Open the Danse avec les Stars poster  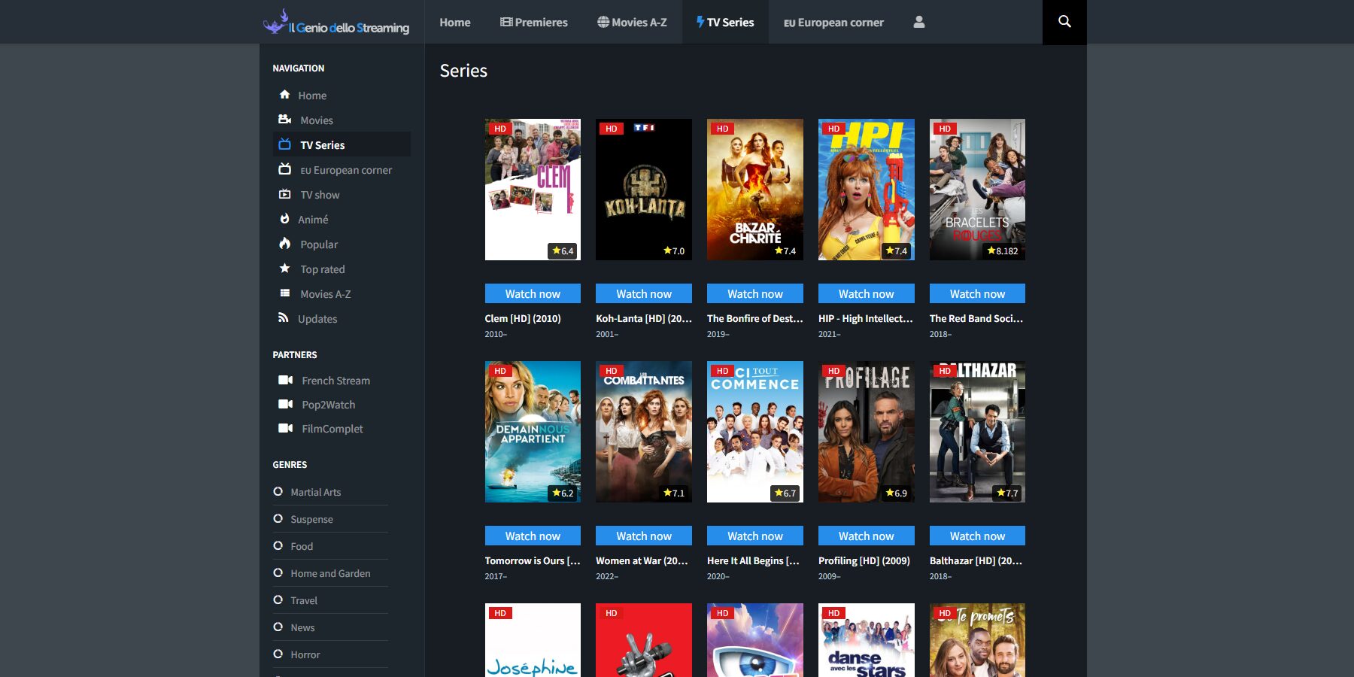(867, 640)
